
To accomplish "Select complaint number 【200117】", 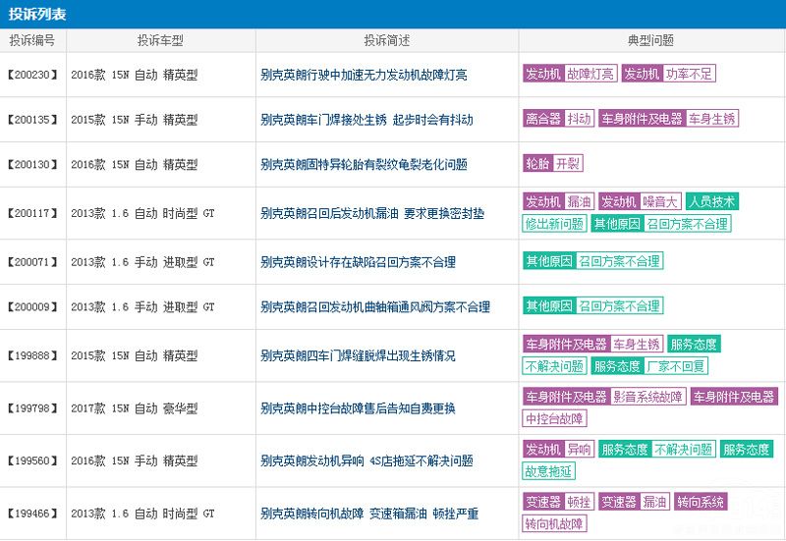I will (32, 213).
